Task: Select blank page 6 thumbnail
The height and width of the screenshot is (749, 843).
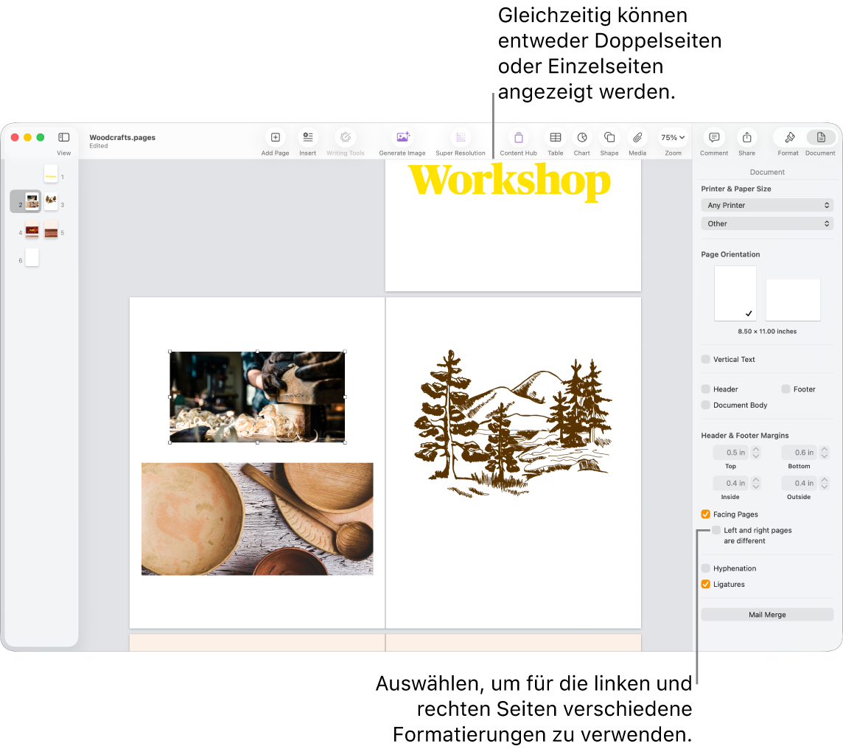Action: (x=32, y=258)
